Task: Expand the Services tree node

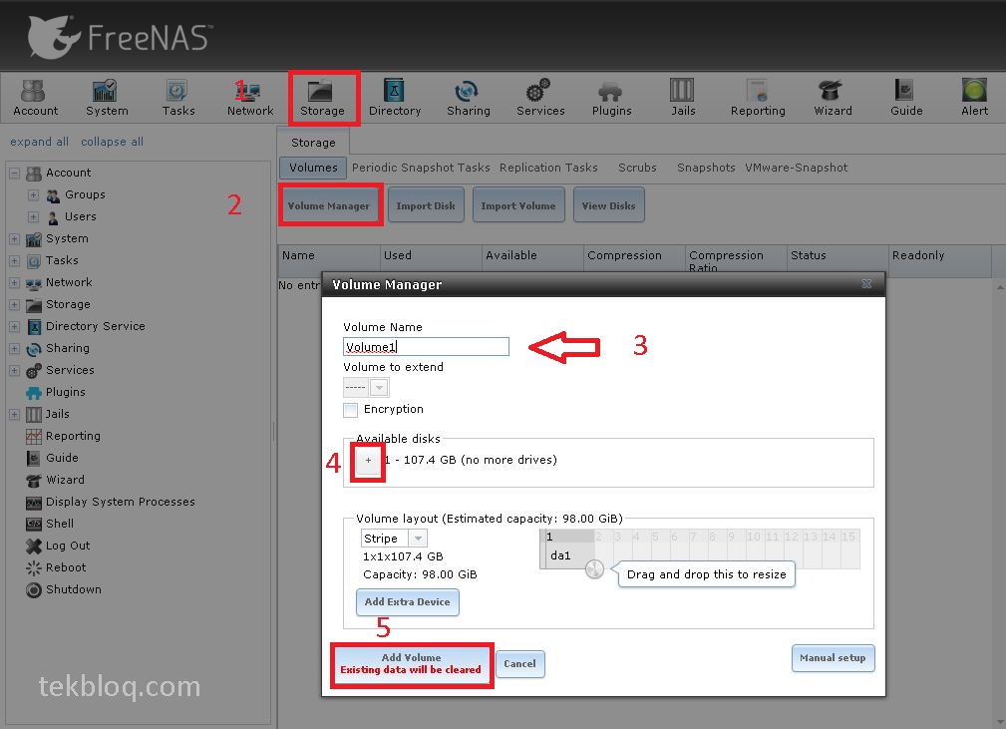Action: coord(14,370)
